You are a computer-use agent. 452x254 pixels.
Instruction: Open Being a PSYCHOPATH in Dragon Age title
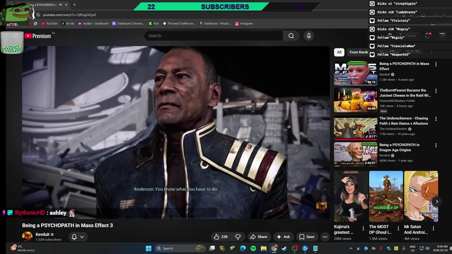click(399, 147)
